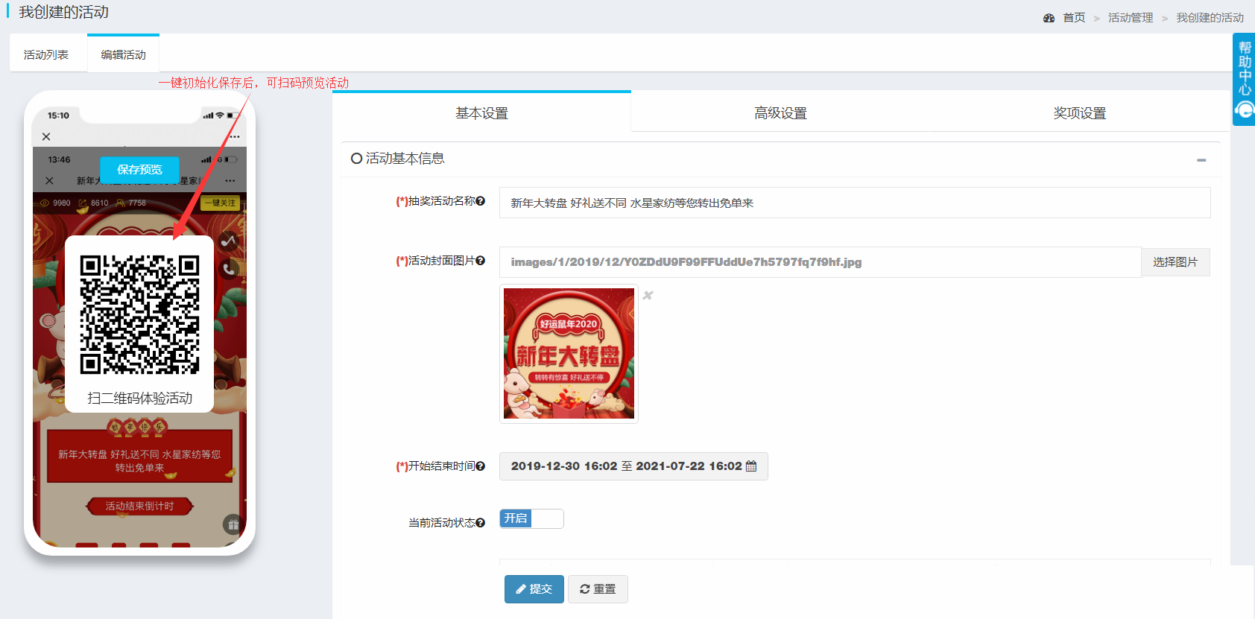Image resolution: width=1255 pixels, height=619 pixels.
Task: Toggle the 开启 activity status switch
Action: pos(531,518)
